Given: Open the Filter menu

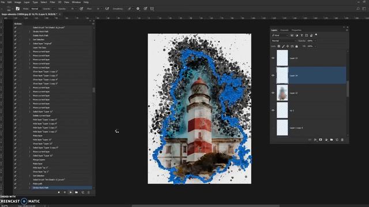Looking at the screenshot, I should [52, 2].
